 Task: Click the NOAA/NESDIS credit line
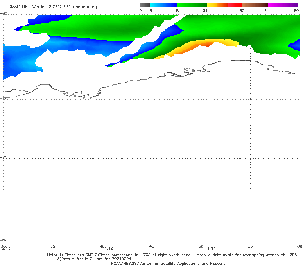point(169,263)
